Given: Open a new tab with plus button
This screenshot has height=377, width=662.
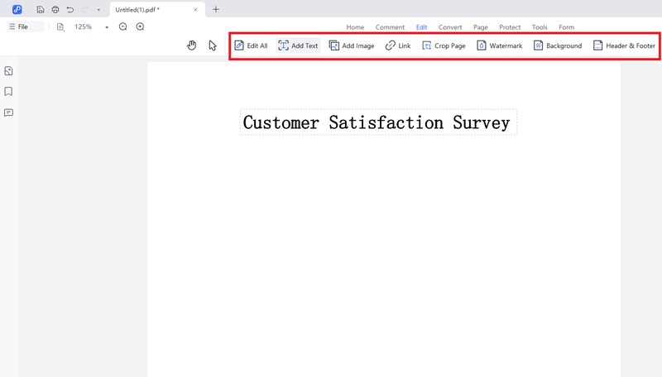Looking at the screenshot, I should pos(216,9).
